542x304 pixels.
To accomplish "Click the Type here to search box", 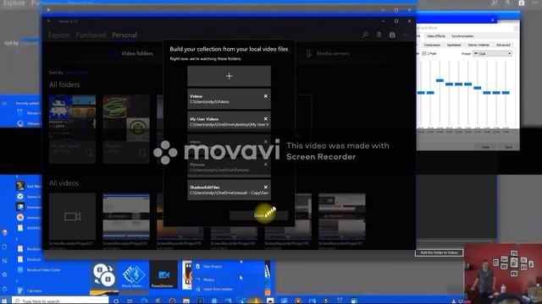I will pyautogui.click(x=60, y=301).
